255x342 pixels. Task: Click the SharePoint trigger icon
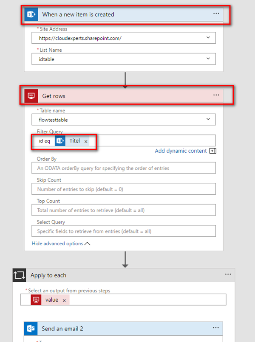(31, 14)
